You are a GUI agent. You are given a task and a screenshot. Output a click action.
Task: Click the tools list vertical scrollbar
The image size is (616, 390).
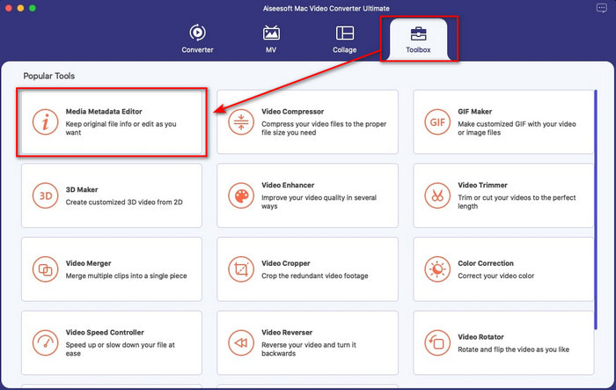point(596,210)
